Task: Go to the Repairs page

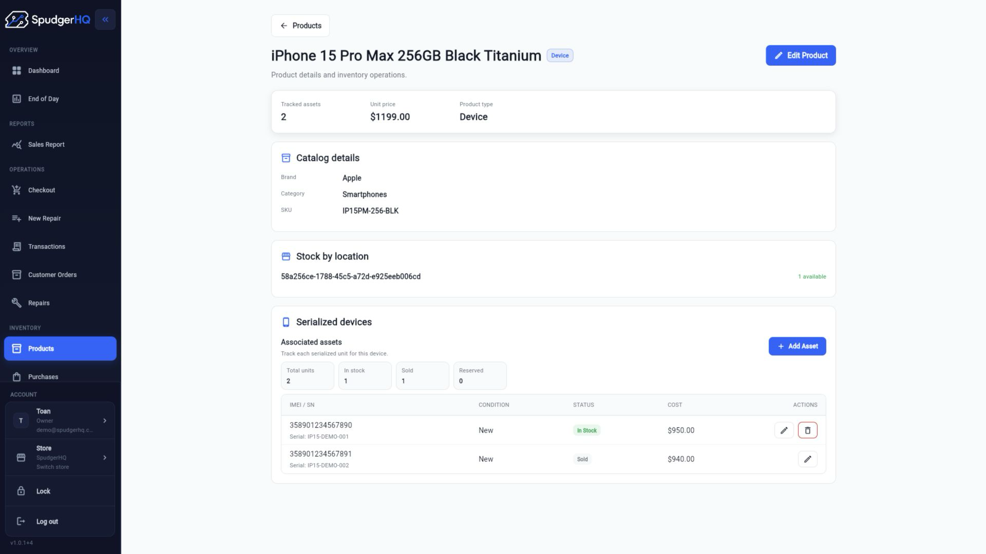Action: (x=60, y=303)
